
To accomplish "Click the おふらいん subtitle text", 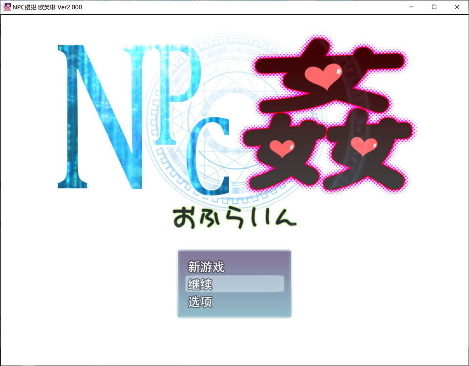I will (x=234, y=215).
